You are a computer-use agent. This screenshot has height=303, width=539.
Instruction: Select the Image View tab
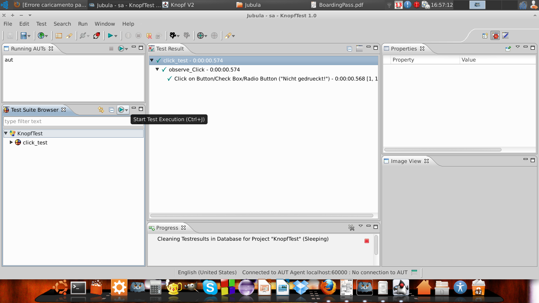click(x=406, y=161)
